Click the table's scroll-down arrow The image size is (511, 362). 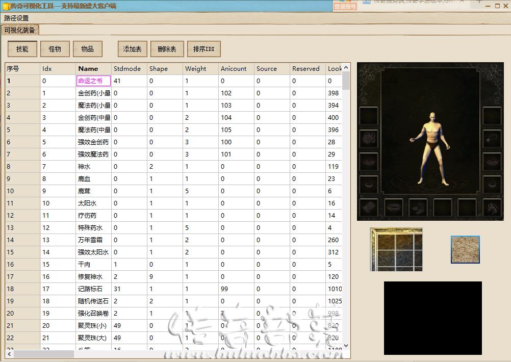click(346, 346)
